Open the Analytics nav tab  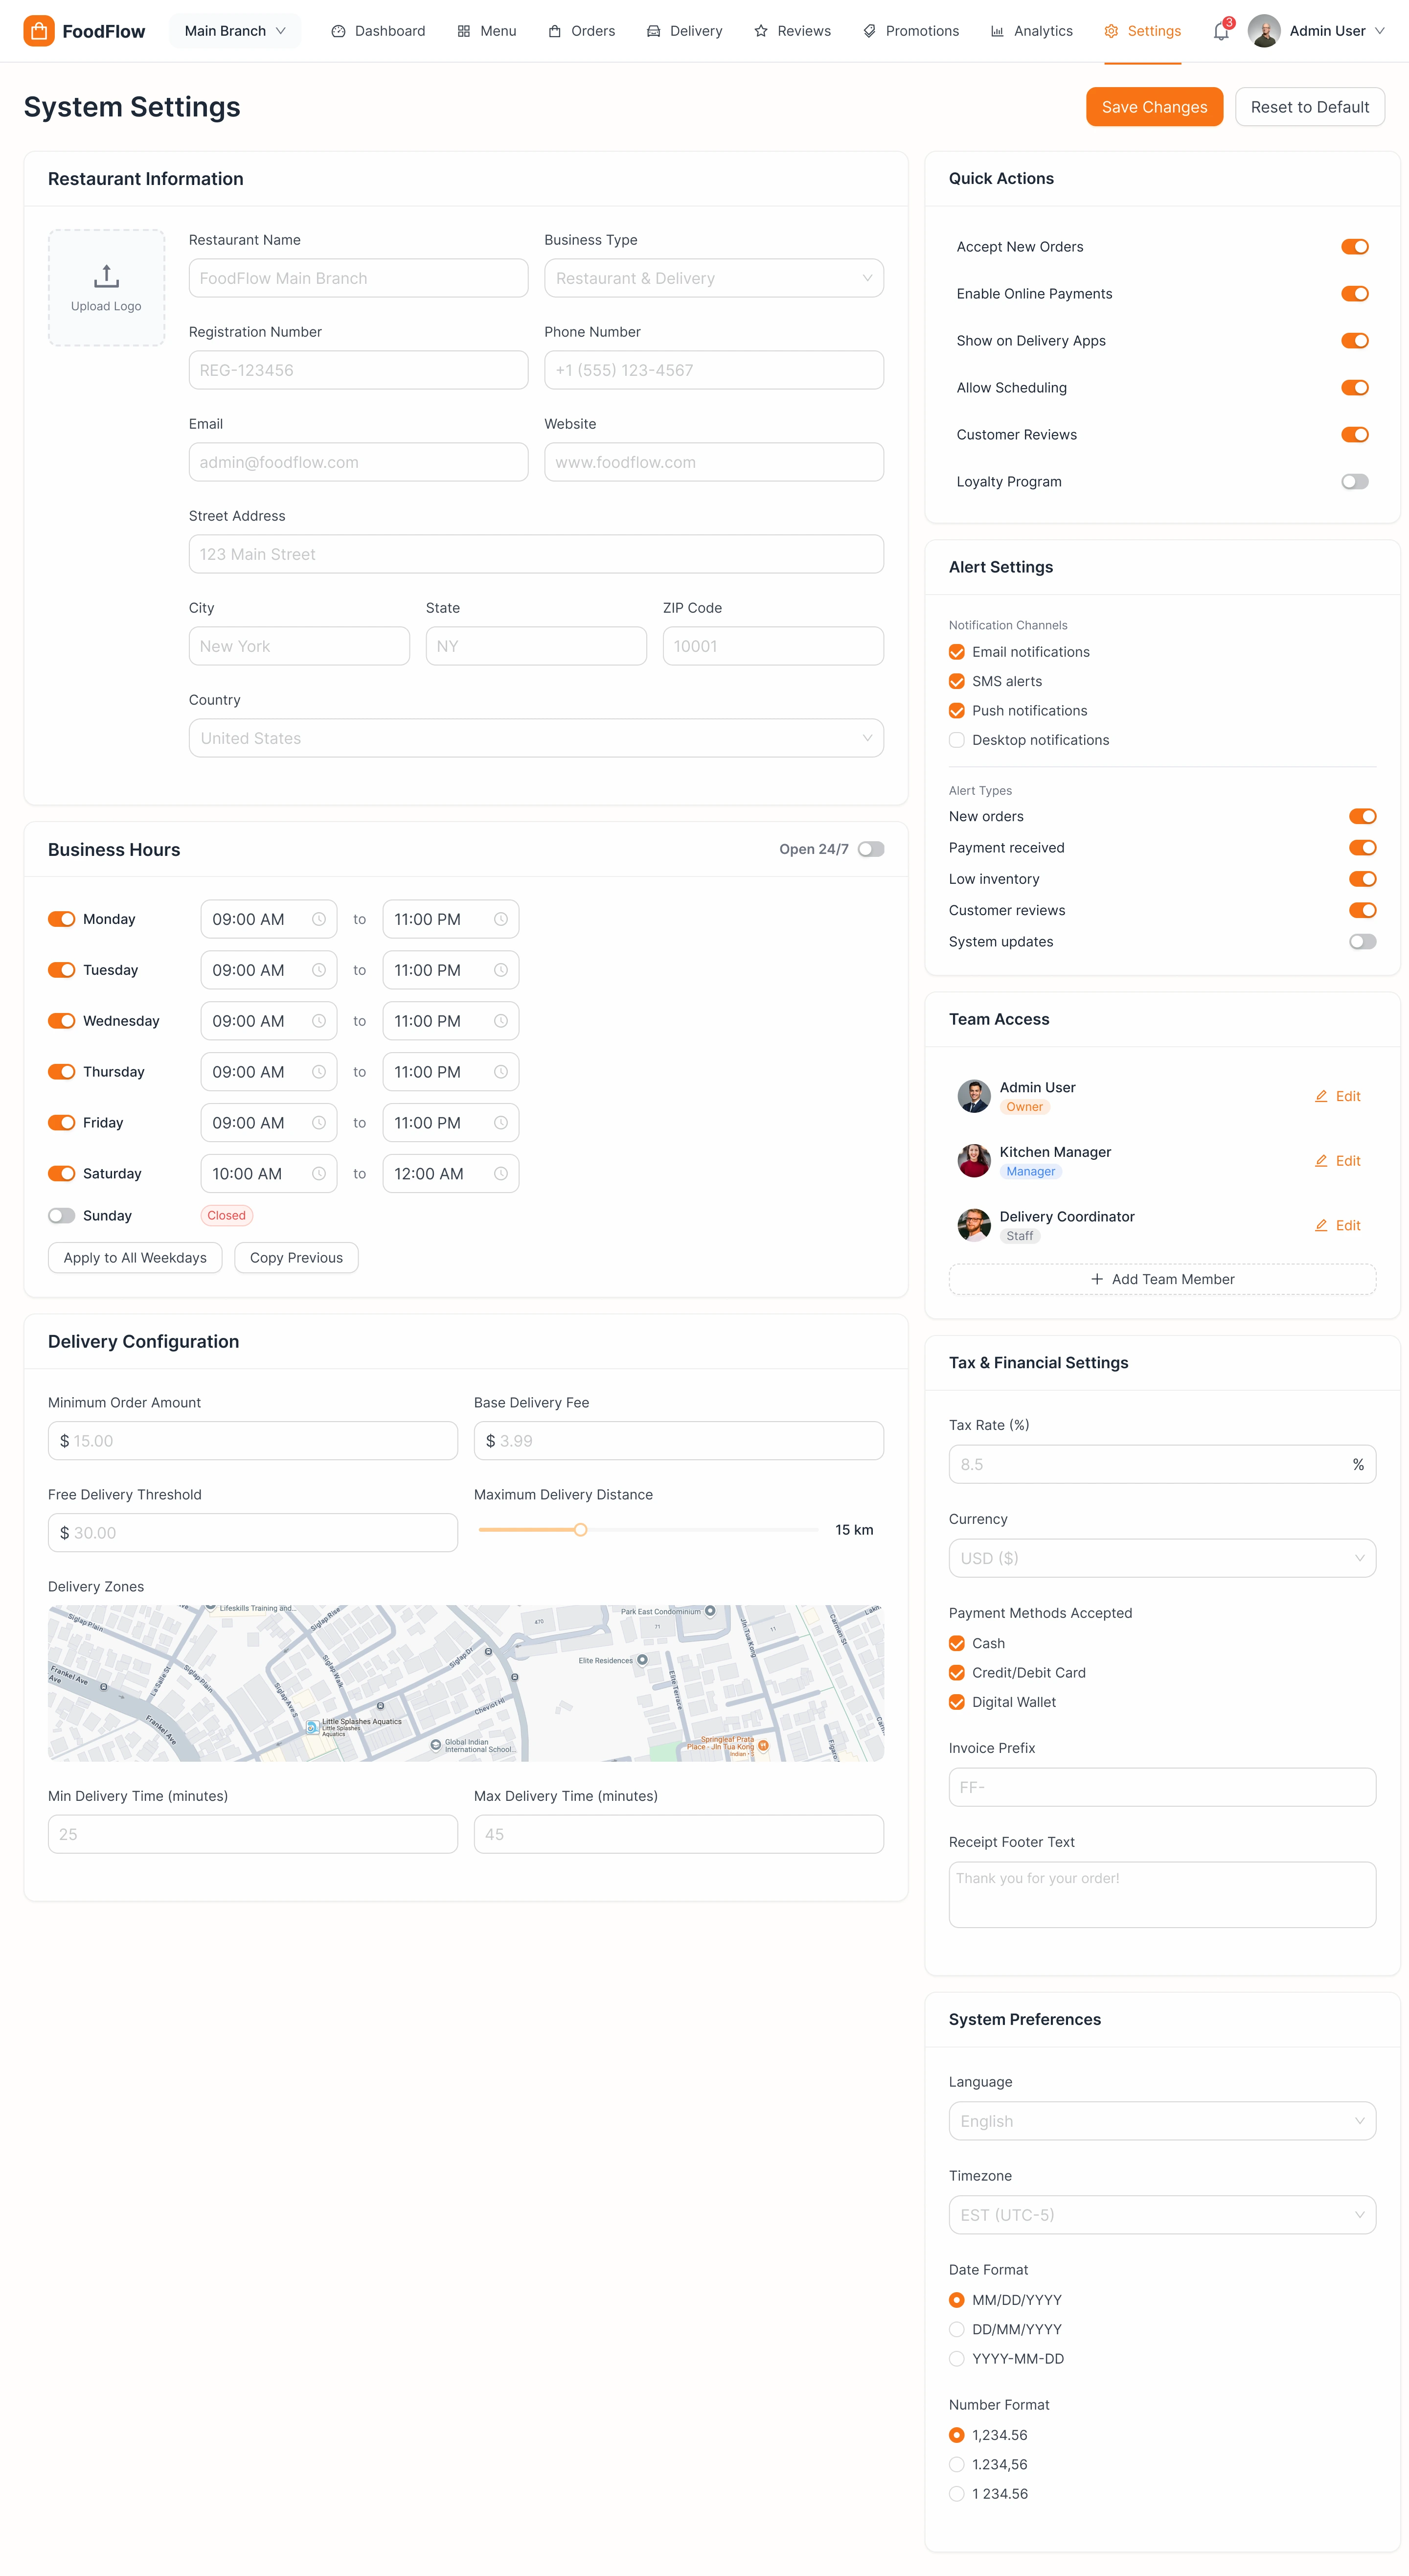1031,31
